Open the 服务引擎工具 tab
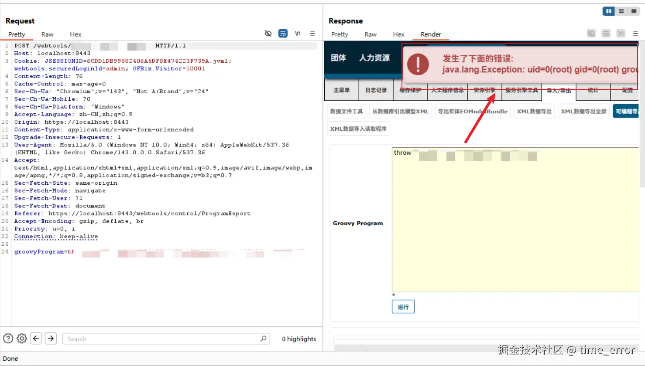The height and width of the screenshot is (366, 645). 521,90
